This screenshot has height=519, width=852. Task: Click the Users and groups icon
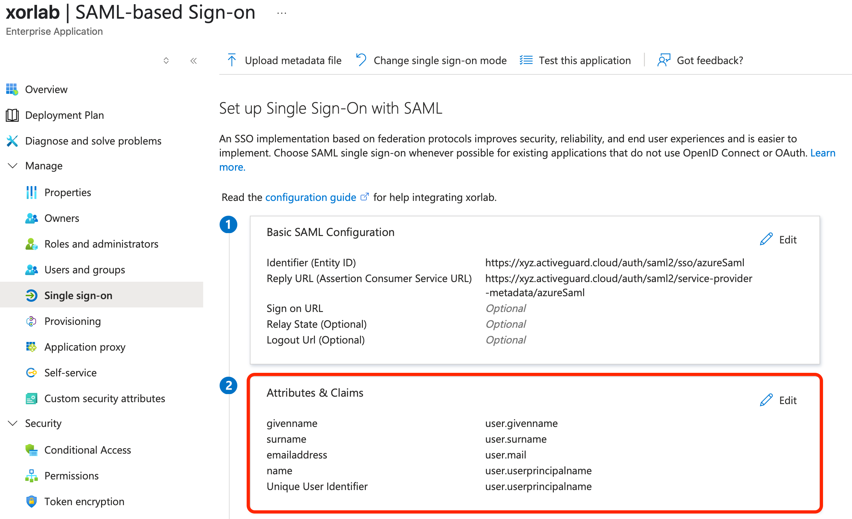pos(32,270)
